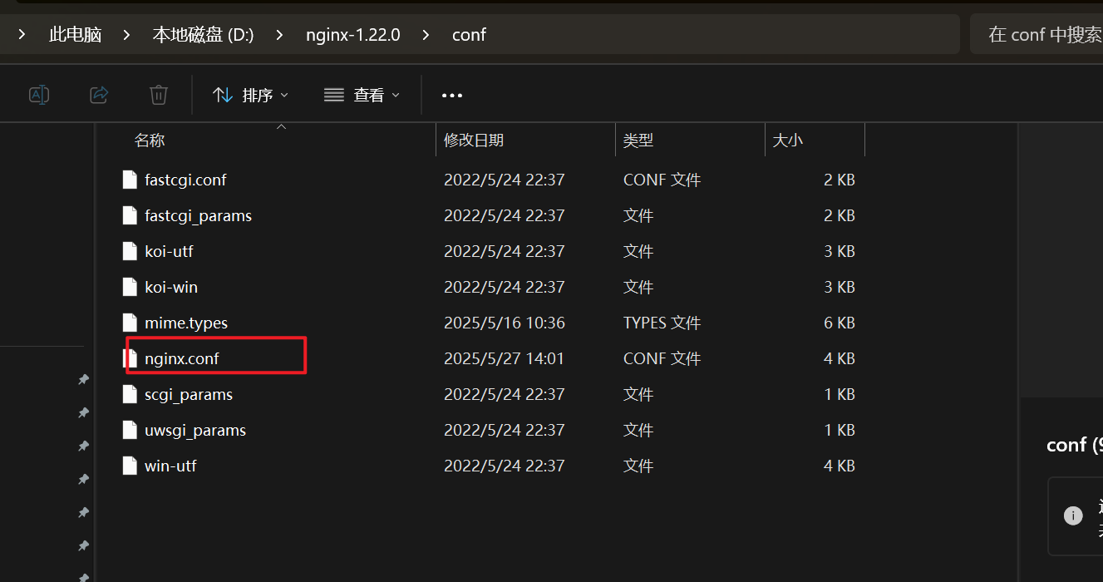Open the See more (…) toolbar icon
Image resolution: width=1103 pixels, height=582 pixels.
[451, 94]
